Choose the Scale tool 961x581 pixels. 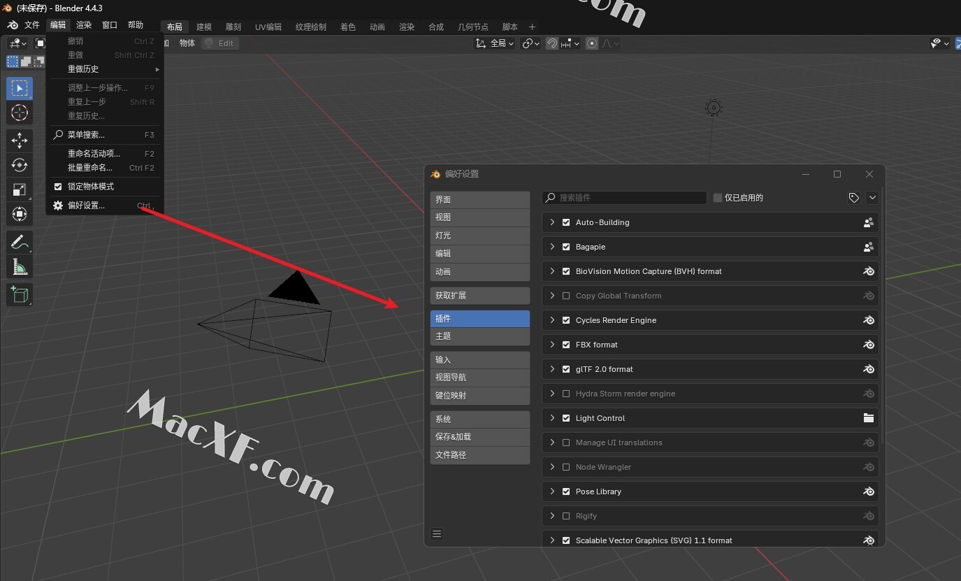[20, 189]
